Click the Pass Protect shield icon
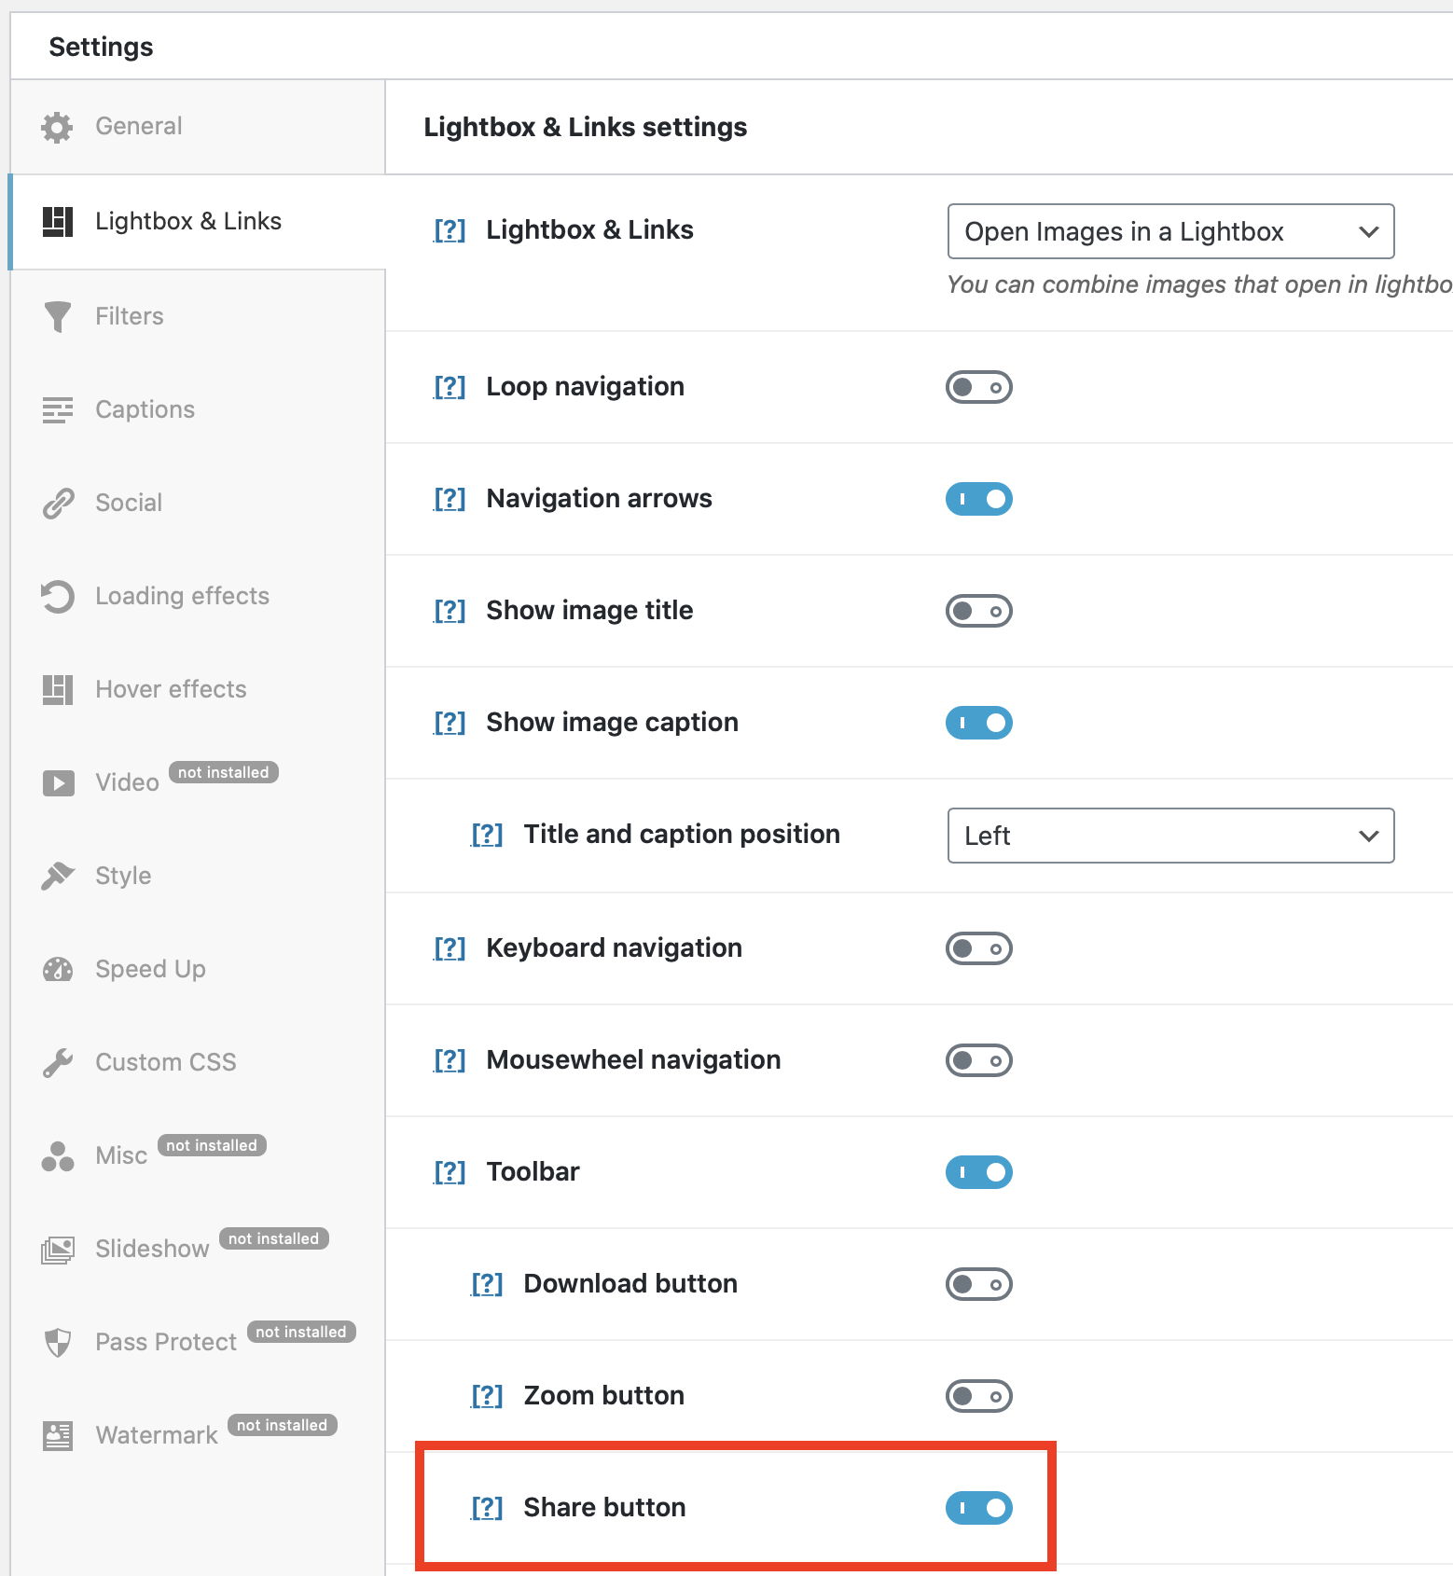The width and height of the screenshot is (1453, 1576). (57, 1342)
